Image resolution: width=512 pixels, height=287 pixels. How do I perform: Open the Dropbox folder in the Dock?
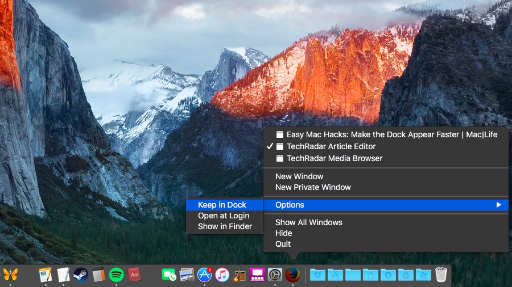[x=317, y=275]
